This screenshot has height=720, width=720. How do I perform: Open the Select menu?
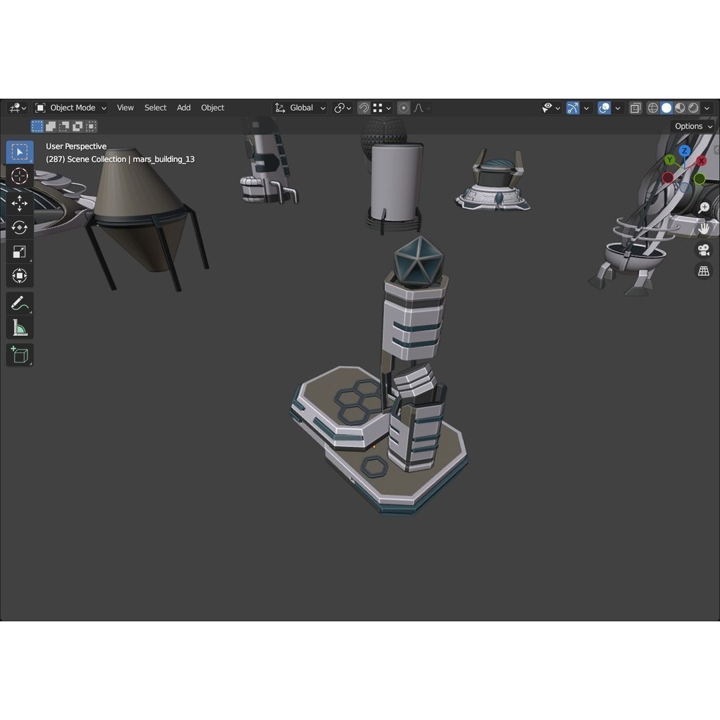[155, 107]
